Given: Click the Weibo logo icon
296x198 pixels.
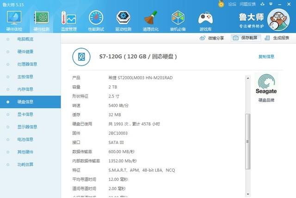Looking at the screenshot, I should [x=203, y=38].
